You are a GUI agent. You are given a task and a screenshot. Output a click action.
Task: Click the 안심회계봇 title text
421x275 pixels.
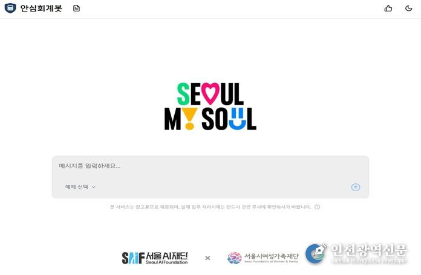41,8
